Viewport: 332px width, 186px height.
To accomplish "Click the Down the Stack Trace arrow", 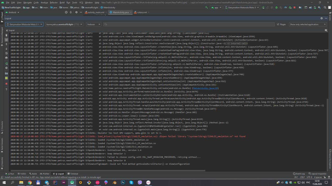I will [6, 49].
